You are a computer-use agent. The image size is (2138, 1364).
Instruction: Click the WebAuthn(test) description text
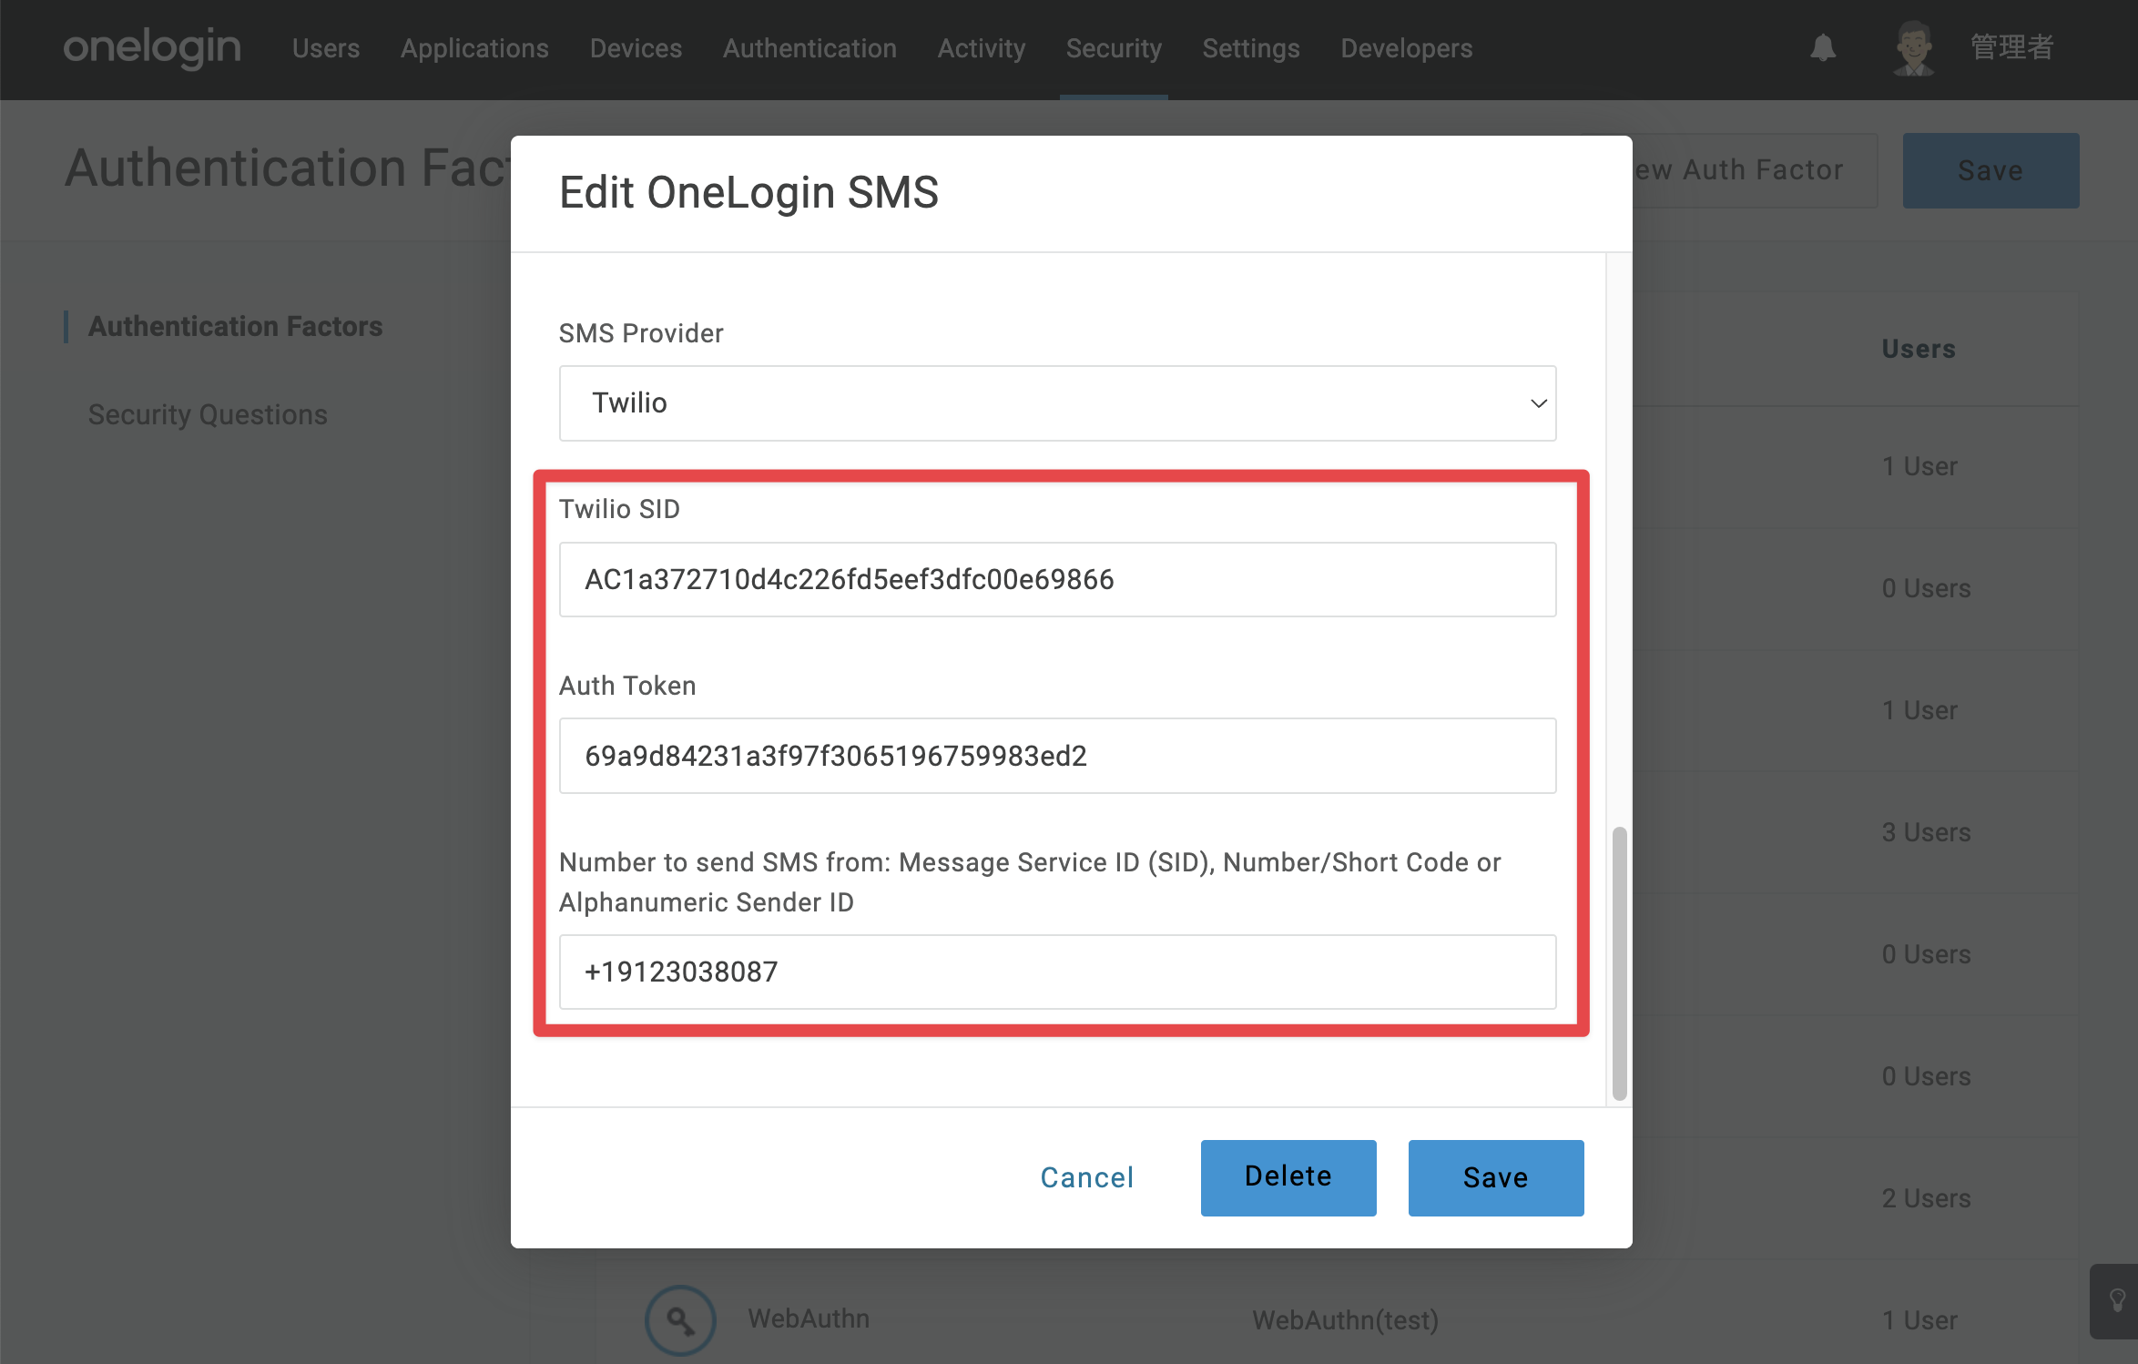(1345, 1319)
